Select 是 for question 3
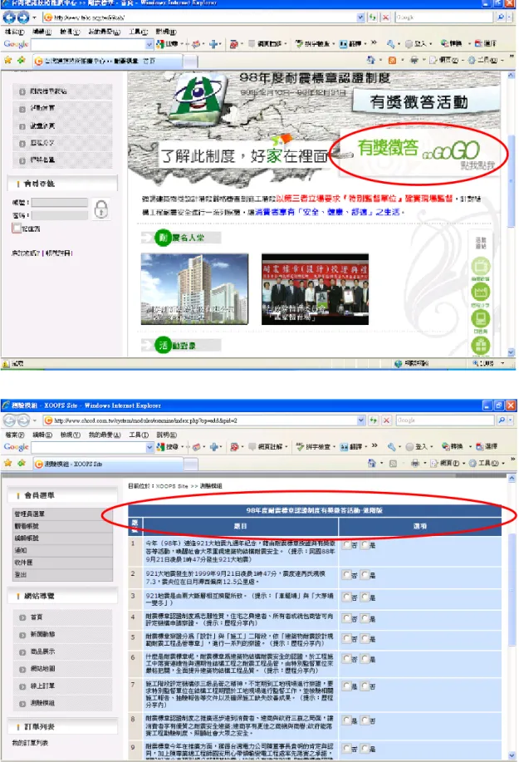Image resolution: width=519 pixels, height=762 pixels. [365, 597]
